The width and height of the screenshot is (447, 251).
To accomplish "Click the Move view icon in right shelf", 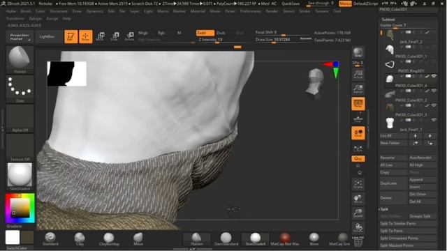I will coord(358,199).
